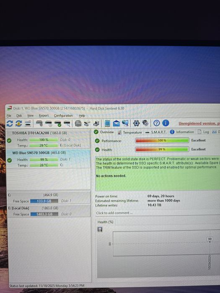Click the C: free space 133.9 GB bar
The width and height of the screenshot is (220, 293).
click(44, 201)
